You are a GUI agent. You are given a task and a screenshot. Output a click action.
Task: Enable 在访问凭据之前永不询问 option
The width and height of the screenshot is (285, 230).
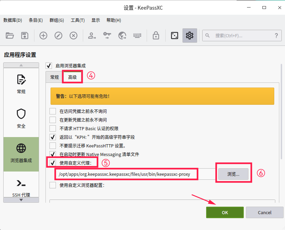click(53, 111)
